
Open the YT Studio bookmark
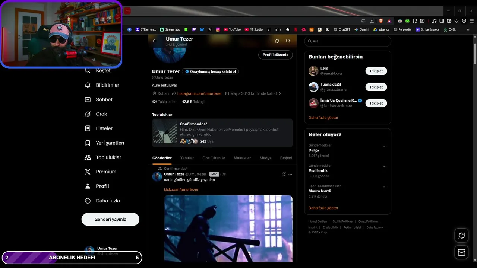tap(254, 29)
